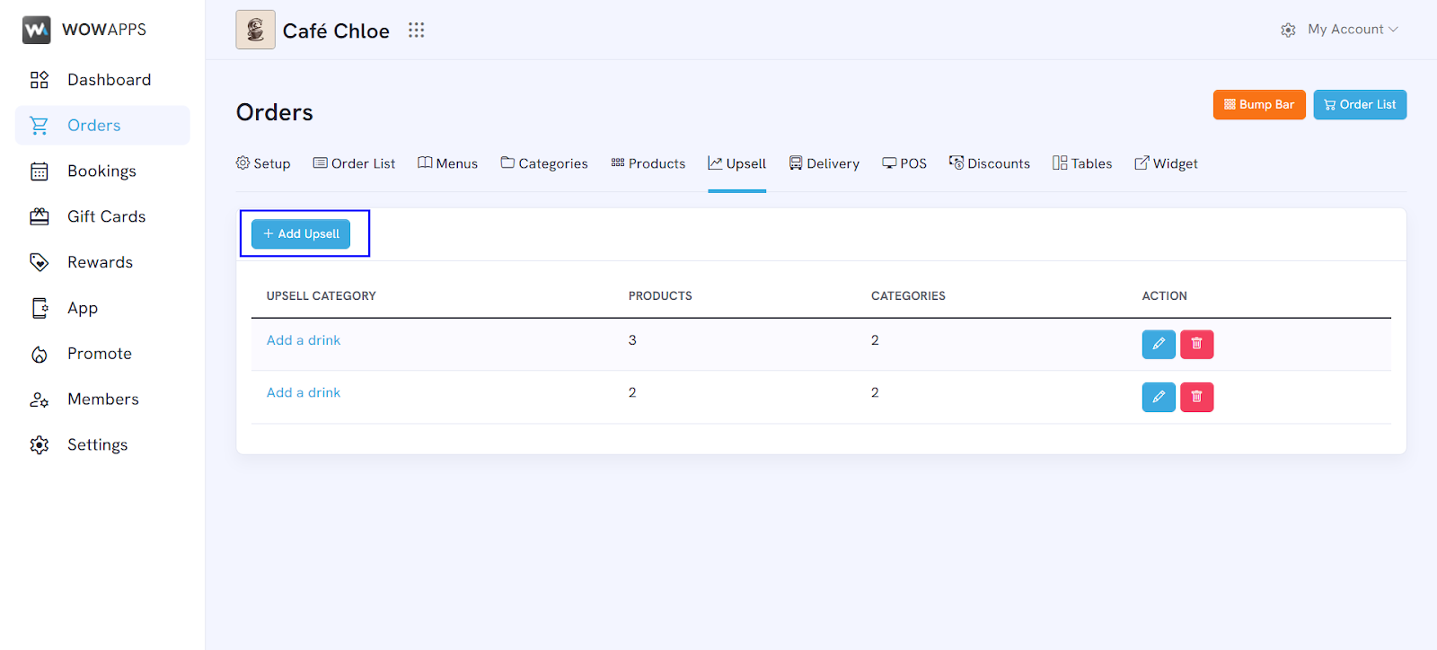
Task: Select the Upsell tab
Action: pos(736,163)
